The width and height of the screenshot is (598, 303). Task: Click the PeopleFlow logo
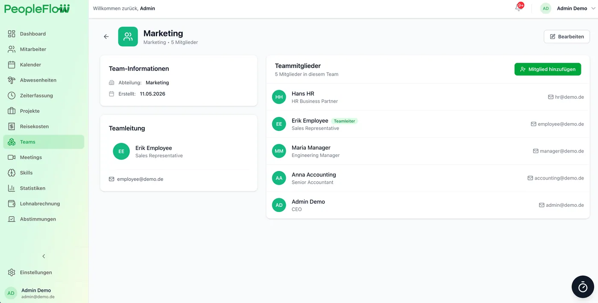click(38, 9)
